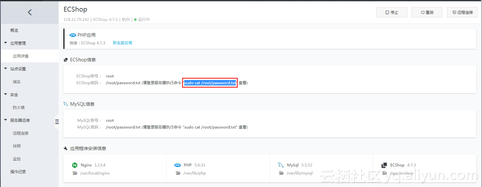Click the 停止 stop button
Image resolution: width=482 pixels, height=187 pixels.
392,12
